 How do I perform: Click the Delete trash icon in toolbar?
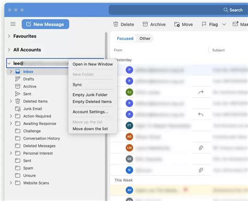coord(116,24)
